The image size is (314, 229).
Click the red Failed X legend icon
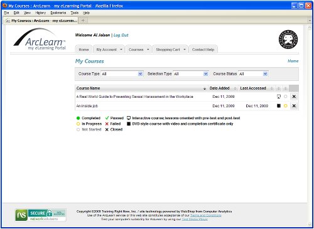click(x=107, y=124)
